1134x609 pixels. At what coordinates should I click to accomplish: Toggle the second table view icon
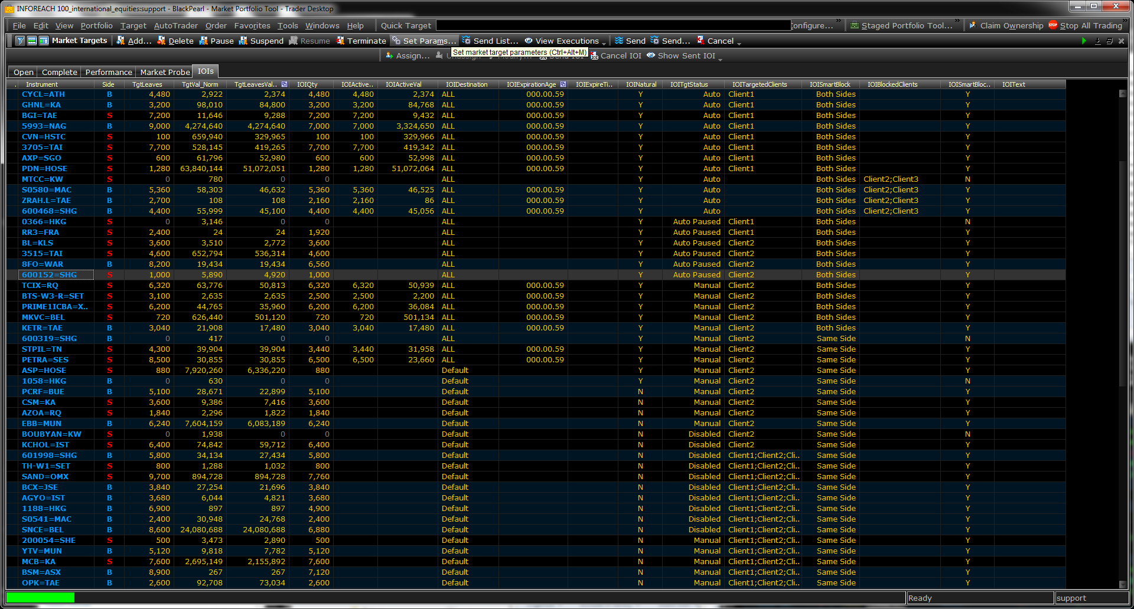pos(43,41)
